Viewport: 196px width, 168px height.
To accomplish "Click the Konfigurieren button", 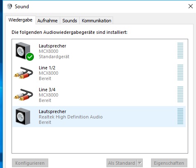I will [x=30, y=163].
